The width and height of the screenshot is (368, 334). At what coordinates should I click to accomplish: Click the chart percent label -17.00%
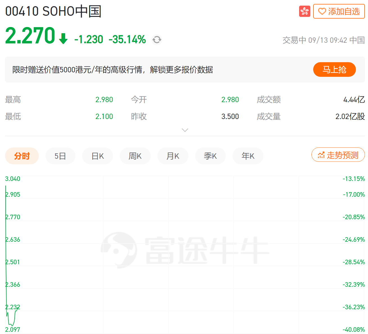(354, 195)
